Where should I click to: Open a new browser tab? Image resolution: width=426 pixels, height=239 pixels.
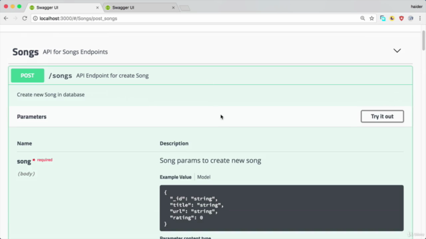185,8
